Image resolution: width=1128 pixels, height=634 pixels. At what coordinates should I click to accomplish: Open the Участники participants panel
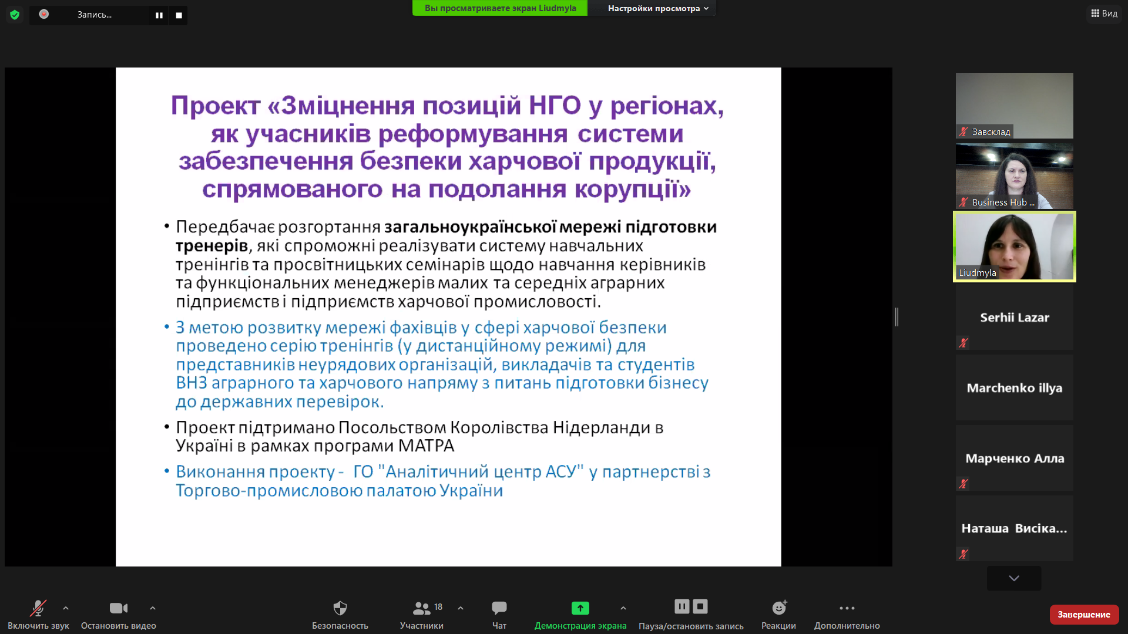(422, 615)
